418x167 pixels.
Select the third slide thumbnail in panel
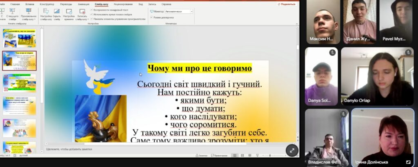(20, 83)
